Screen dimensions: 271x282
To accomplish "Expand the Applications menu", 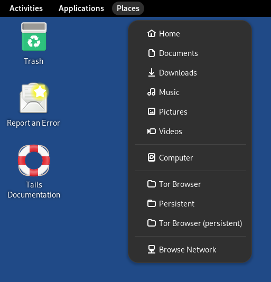I will [81, 8].
